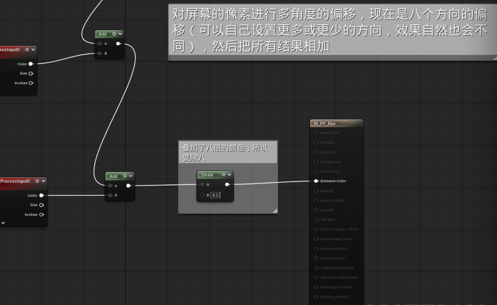Image resolution: width=497 pixels, height=305 pixels.
Task: Toggle the preview icon on the bottom Add node
Action: tap(125, 176)
